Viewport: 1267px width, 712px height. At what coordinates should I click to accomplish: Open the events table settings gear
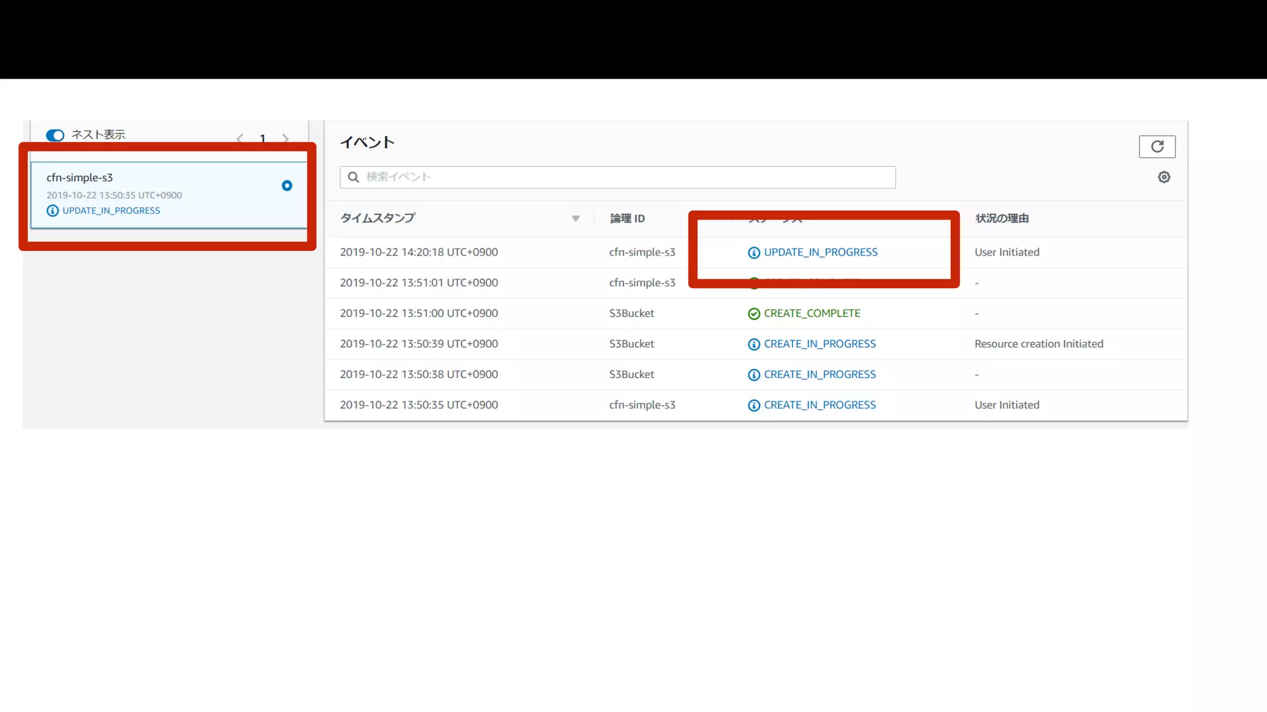point(1164,177)
